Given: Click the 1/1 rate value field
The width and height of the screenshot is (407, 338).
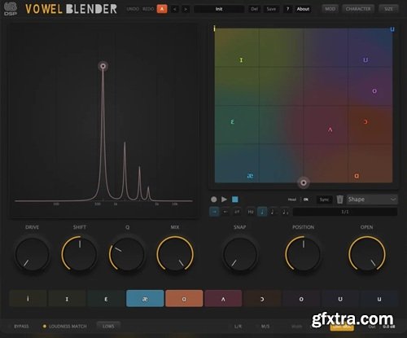Looking at the screenshot, I should tap(345, 212).
